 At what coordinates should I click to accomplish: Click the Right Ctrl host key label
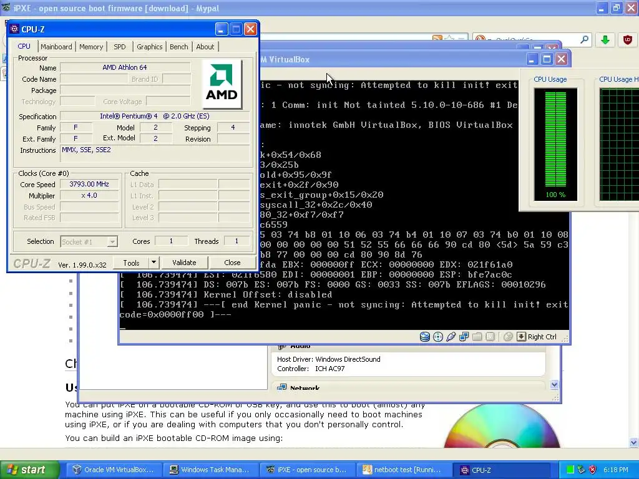click(x=542, y=337)
